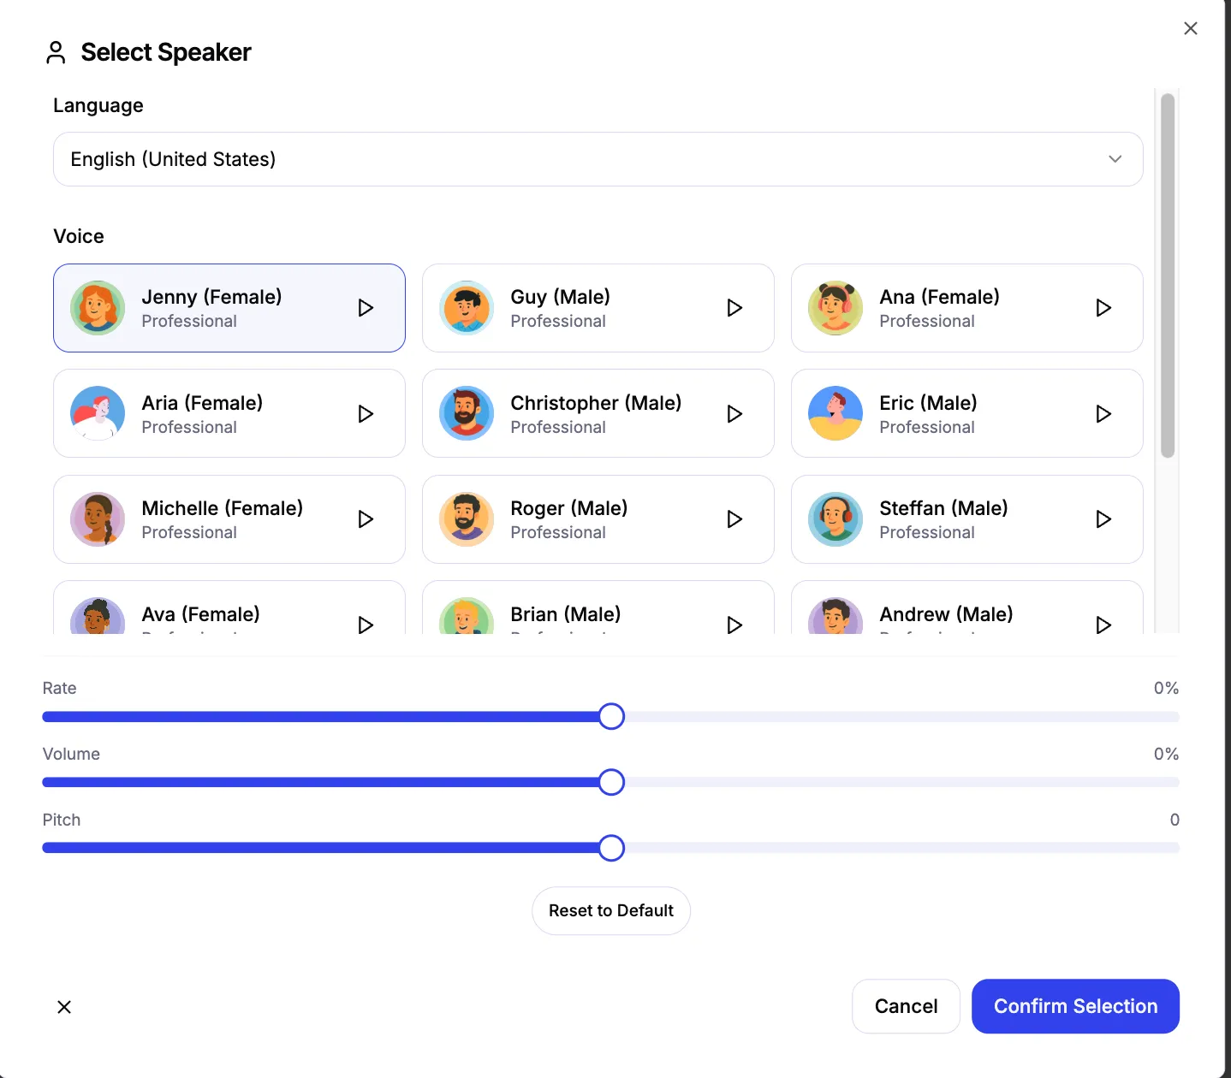Image resolution: width=1231 pixels, height=1078 pixels.
Task: Click Roger's avatar icon
Action: point(466,519)
